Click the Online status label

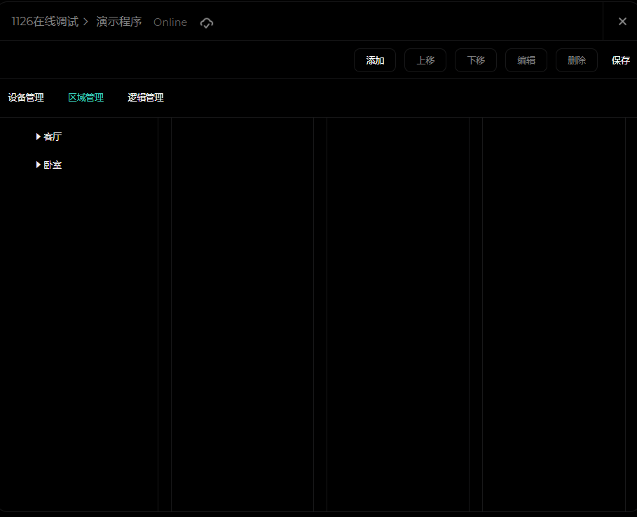tap(170, 22)
